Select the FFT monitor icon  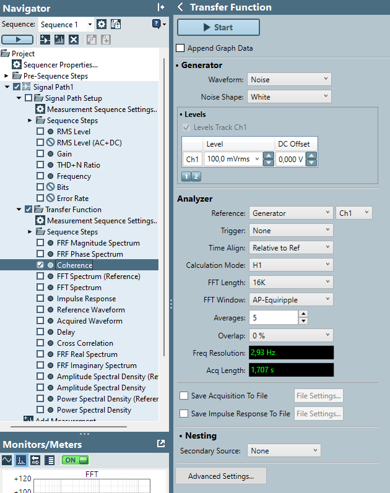tap(21, 460)
